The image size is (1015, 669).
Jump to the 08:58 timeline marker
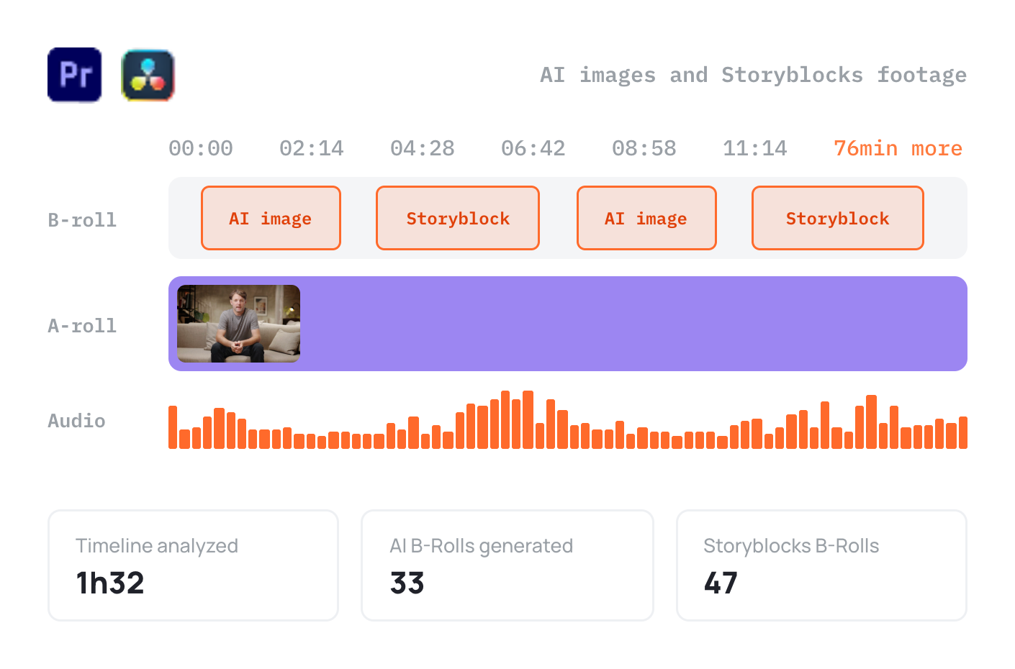tap(644, 148)
